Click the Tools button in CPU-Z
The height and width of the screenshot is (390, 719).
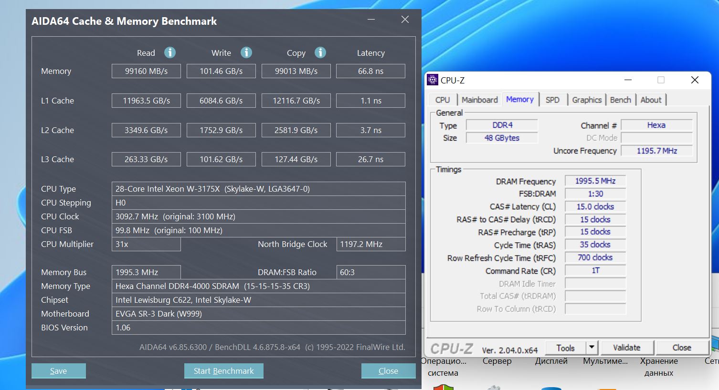coord(565,348)
